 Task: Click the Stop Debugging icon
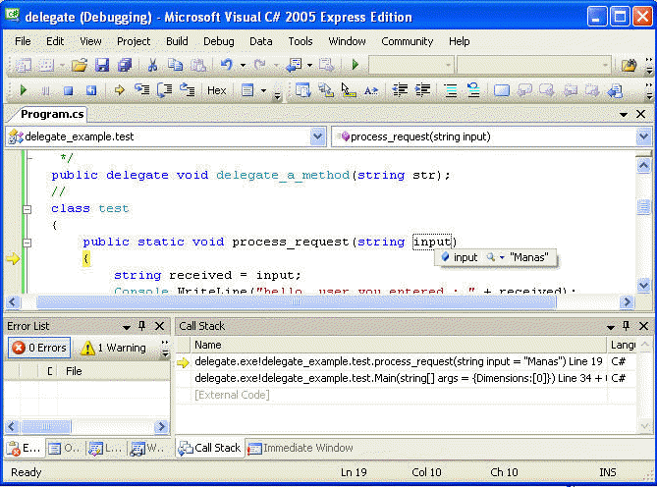tap(68, 90)
